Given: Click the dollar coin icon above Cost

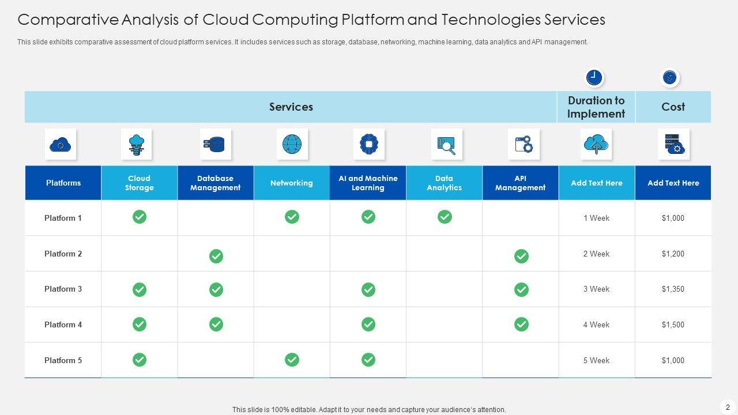Looking at the screenshot, I should (x=669, y=77).
